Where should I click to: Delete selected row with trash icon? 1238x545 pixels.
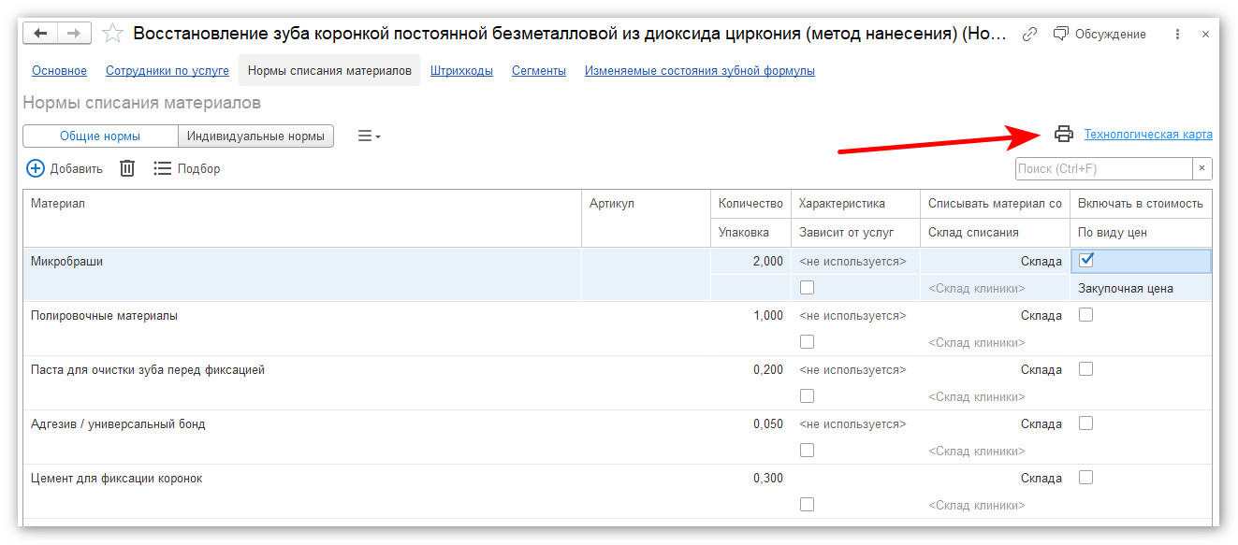[x=127, y=168]
